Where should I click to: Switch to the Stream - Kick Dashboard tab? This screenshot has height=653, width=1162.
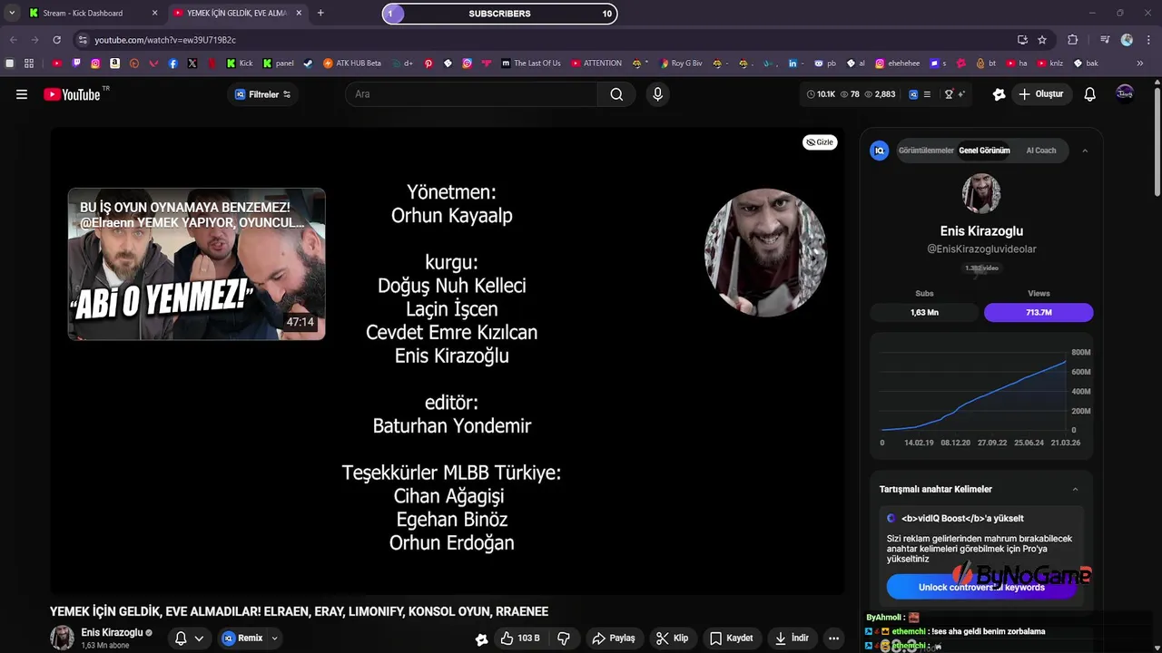point(93,13)
